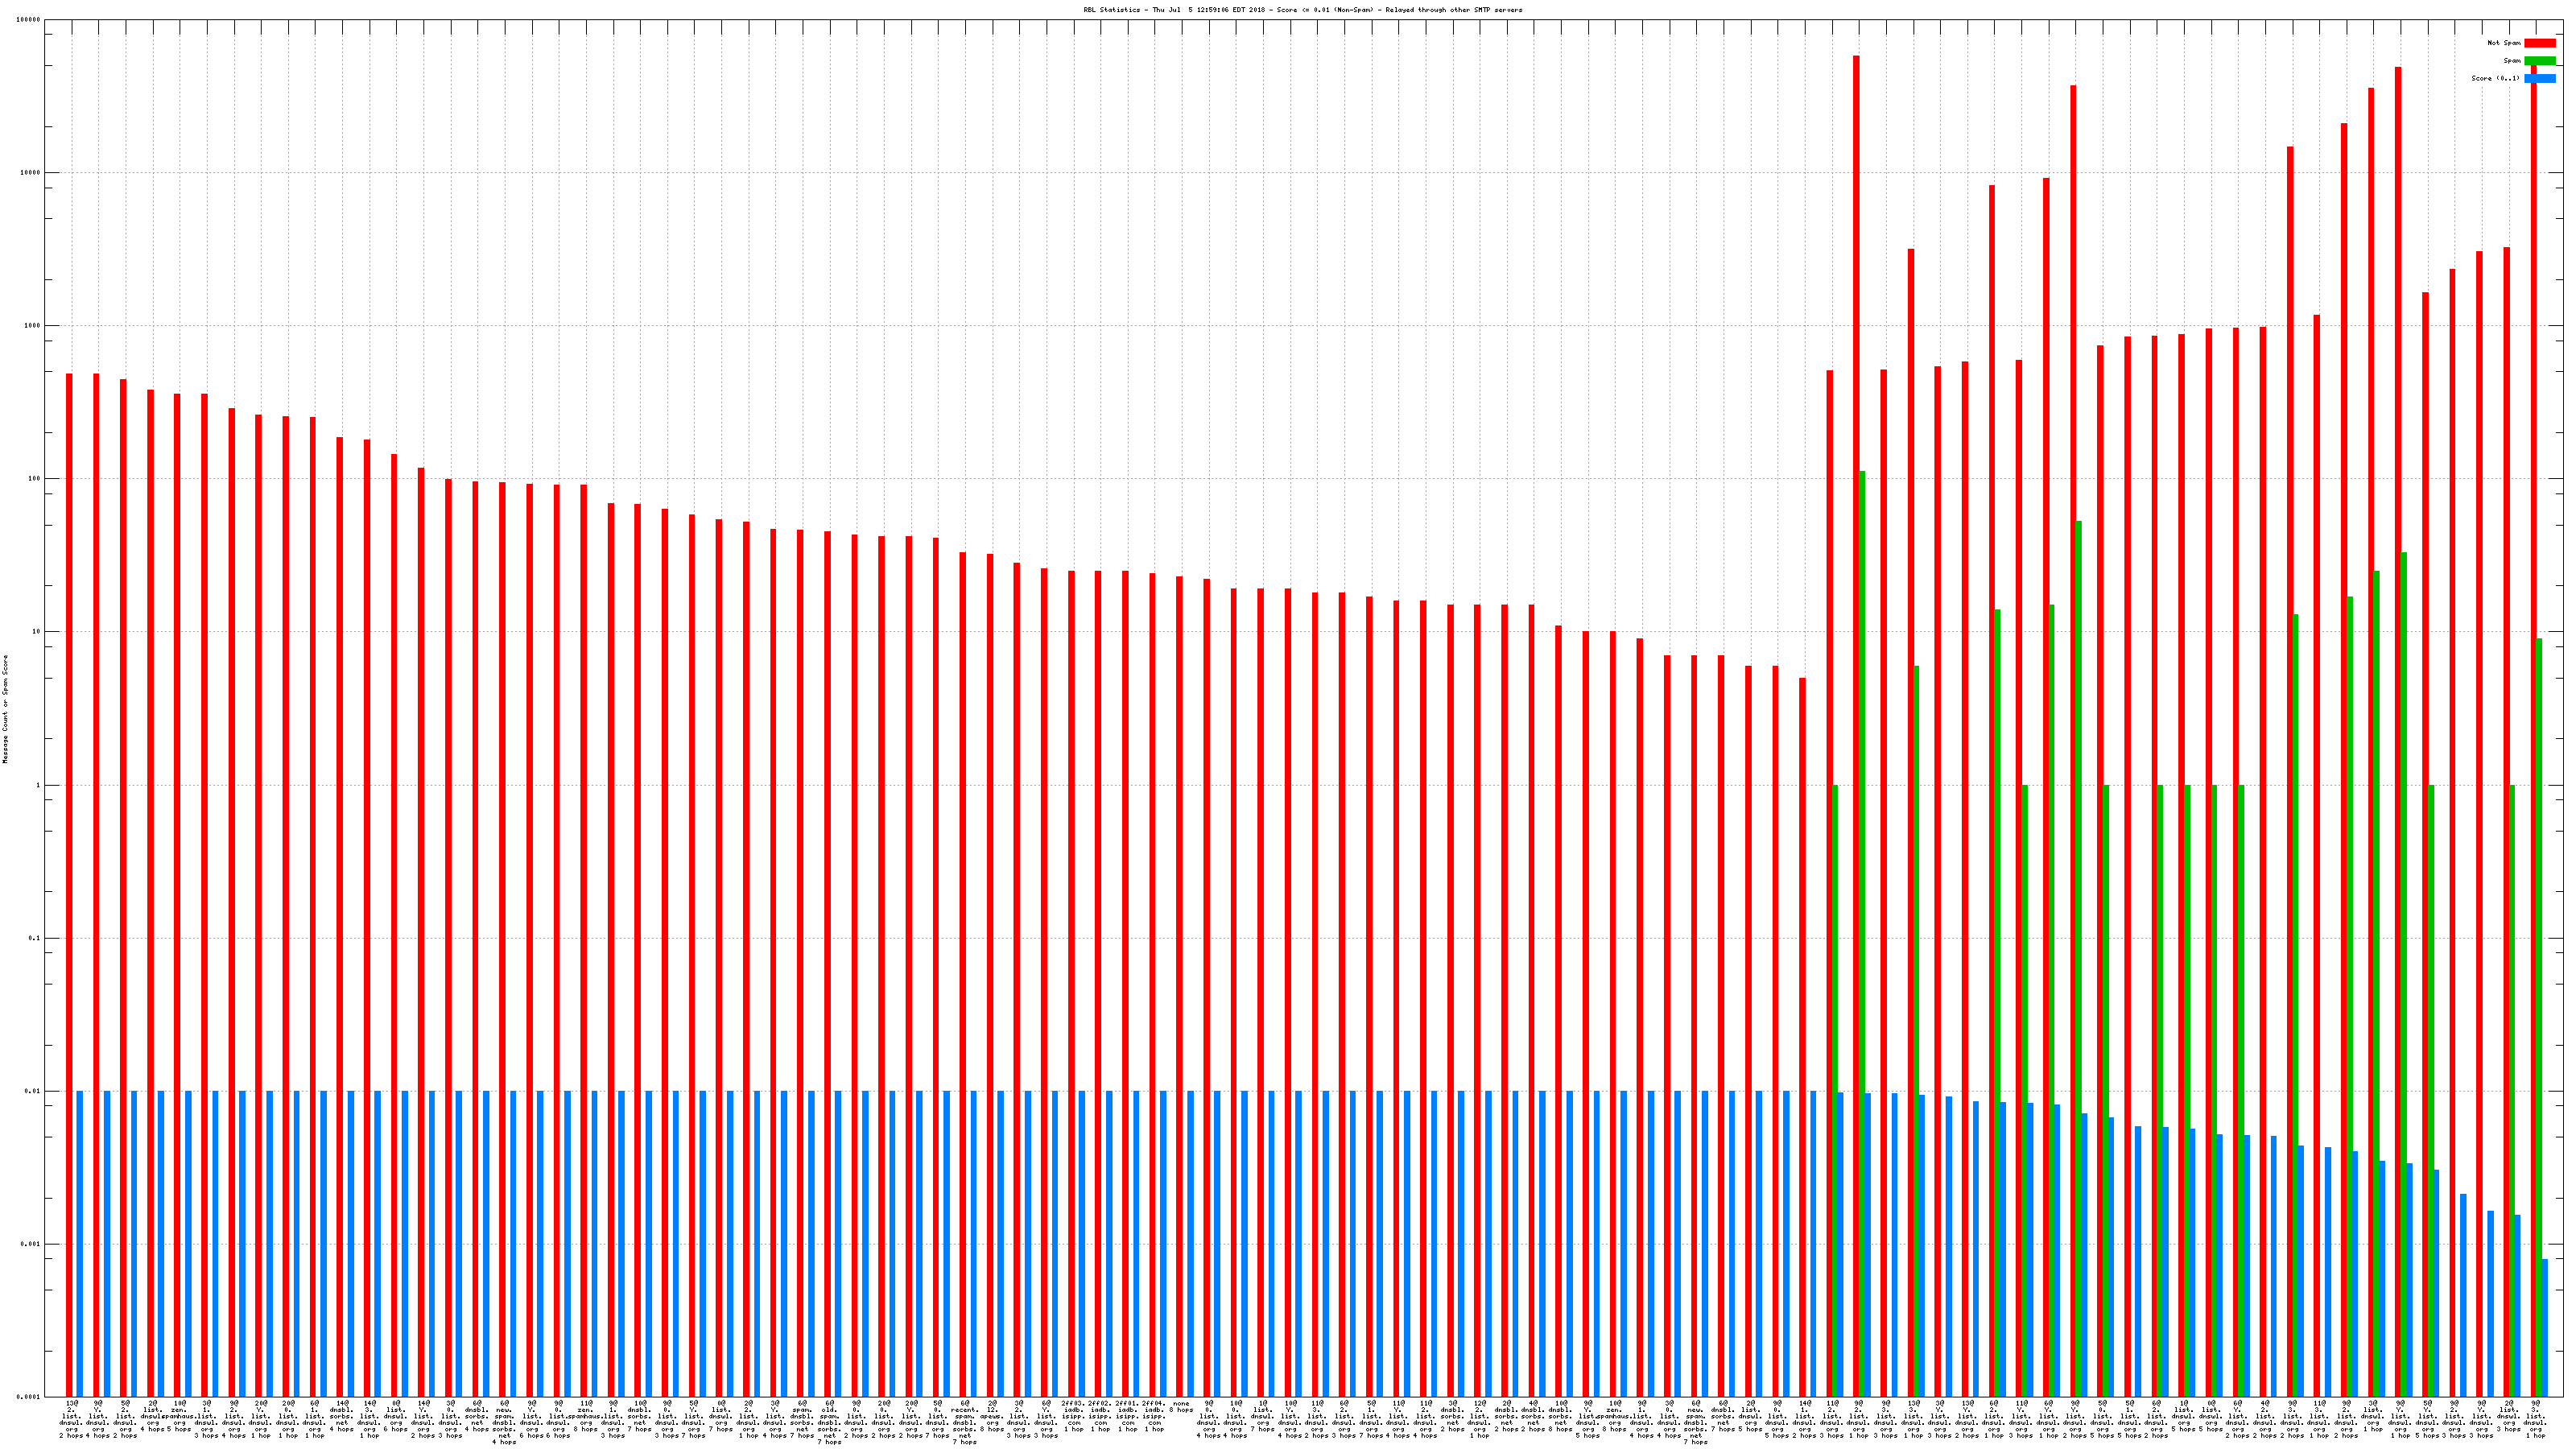Click the Score (0..1) legend label
This screenshot has height=1449, width=2576.
tap(2495, 79)
